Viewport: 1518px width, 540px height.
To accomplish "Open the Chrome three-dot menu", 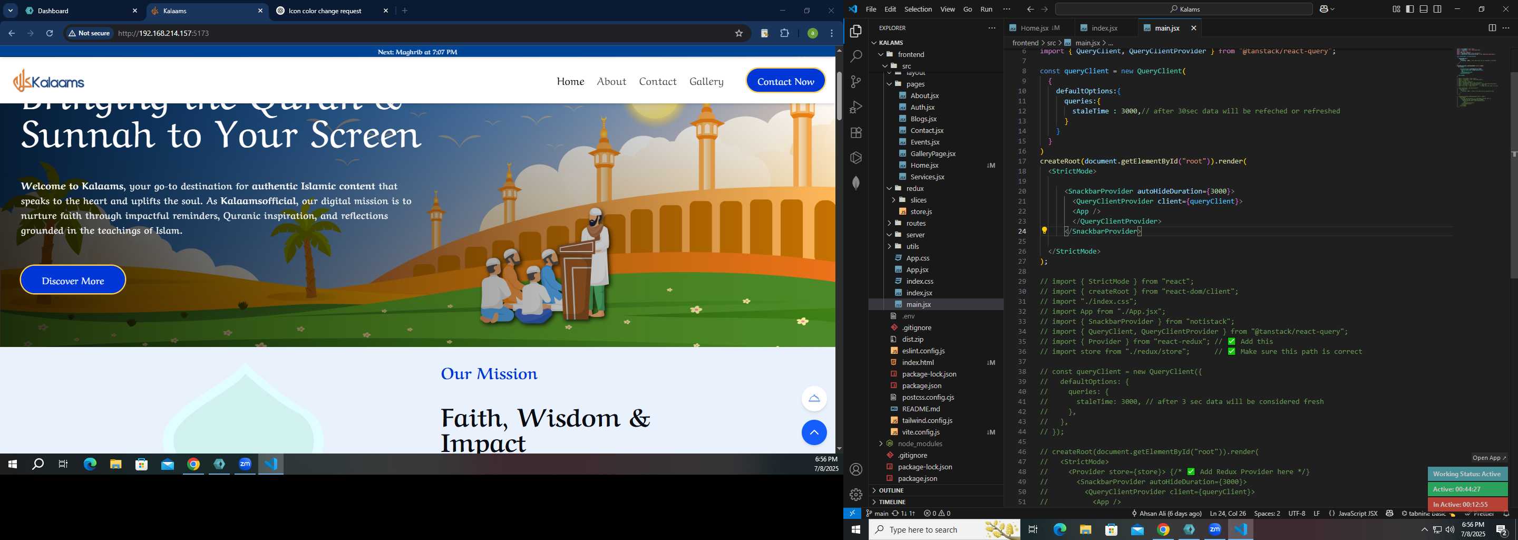I will coord(832,34).
